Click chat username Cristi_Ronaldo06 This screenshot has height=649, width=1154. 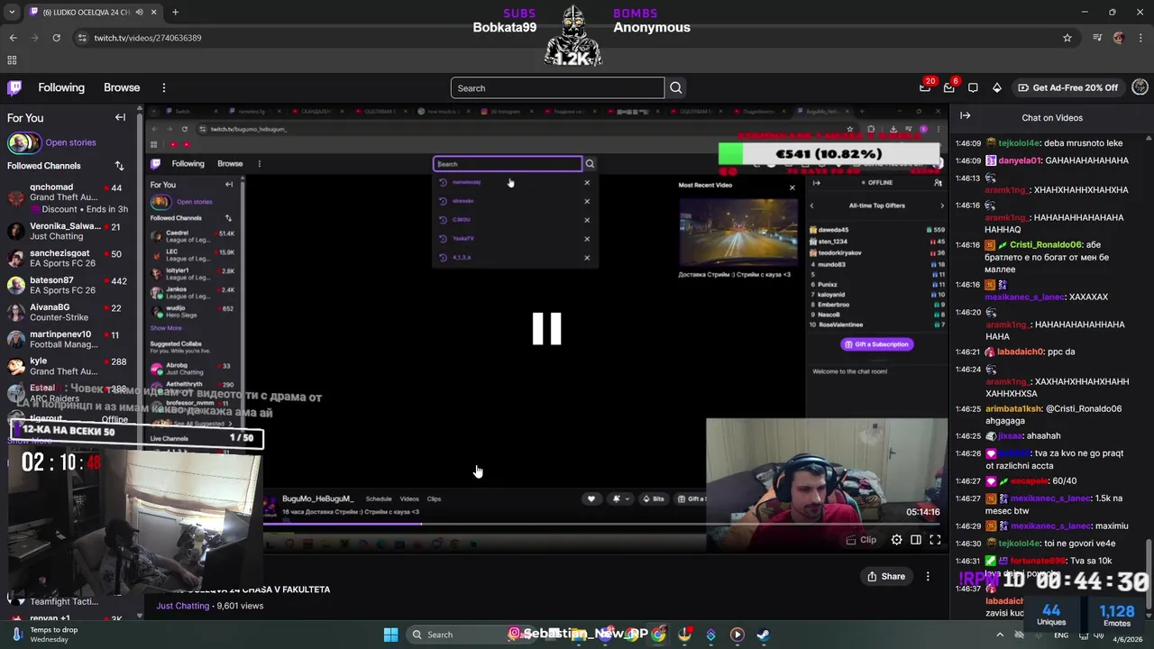pos(1045,245)
